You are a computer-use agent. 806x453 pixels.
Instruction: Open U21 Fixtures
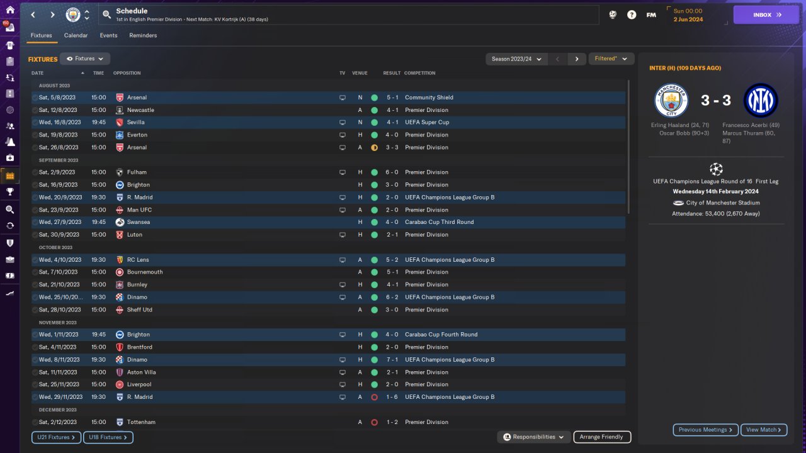(x=57, y=437)
